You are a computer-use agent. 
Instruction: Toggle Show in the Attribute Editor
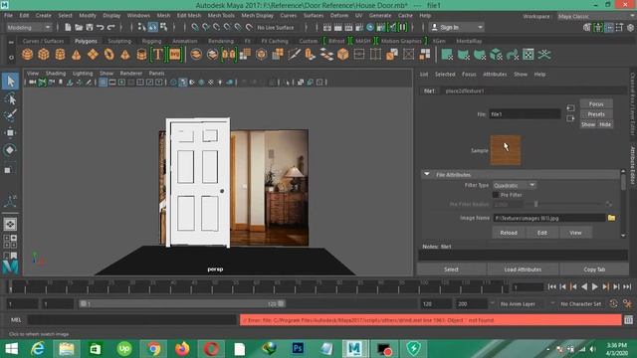tap(588, 124)
